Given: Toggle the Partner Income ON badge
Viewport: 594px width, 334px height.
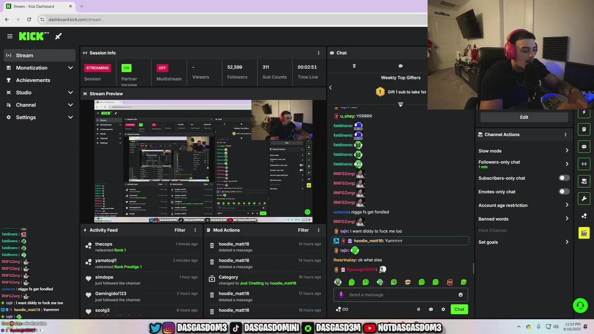Looking at the screenshot, I should click(126, 68).
